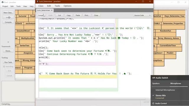The height and width of the screenshot is (106, 189).
Task: Maximize the Luck_Determiner editor window
Action: 143,1
